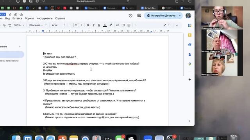Open the Вид menu
Image resolution: width=250 pixels, height=140 pixels.
(7, 18)
